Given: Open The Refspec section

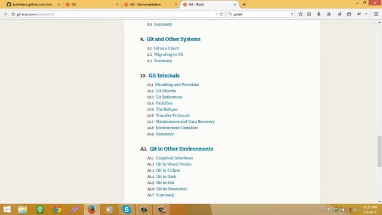Looking at the screenshot, I should [x=167, y=109].
